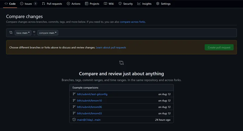Viewport: 243px width, 131px height.
Task: Switch to the Issues tab
Action: tap(29, 4)
